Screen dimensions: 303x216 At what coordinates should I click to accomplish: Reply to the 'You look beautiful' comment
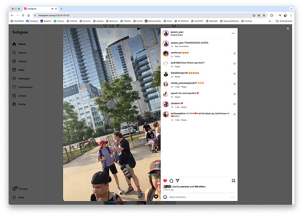click(178, 97)
